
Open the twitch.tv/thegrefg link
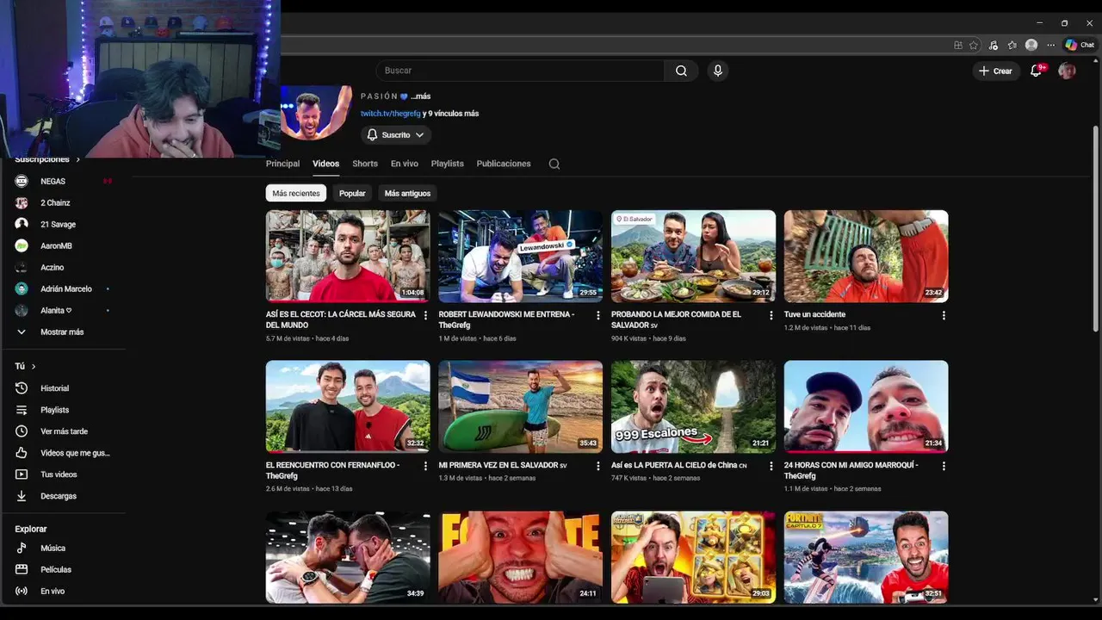pos(391,114)
